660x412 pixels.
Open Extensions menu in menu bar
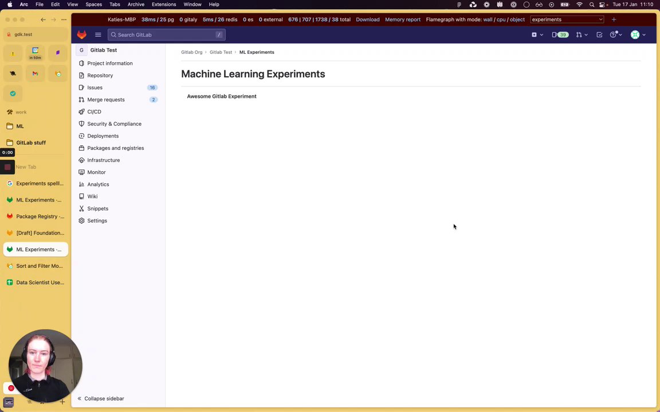[164, 4]
